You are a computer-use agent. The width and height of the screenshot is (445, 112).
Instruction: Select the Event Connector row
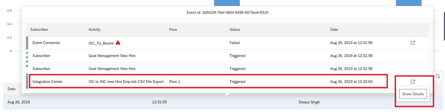(227, 43)
